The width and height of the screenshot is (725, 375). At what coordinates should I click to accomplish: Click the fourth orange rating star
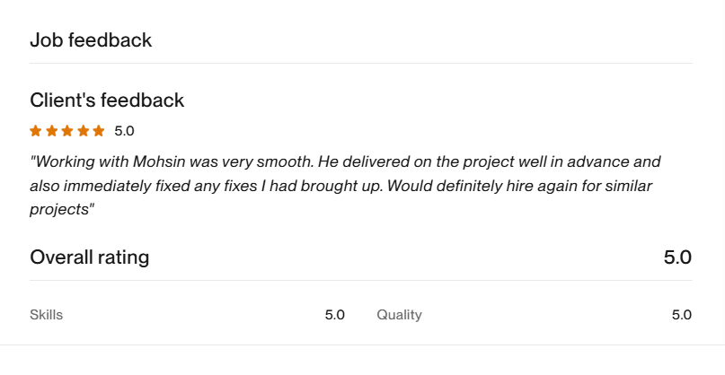click(x=84, y=131)
